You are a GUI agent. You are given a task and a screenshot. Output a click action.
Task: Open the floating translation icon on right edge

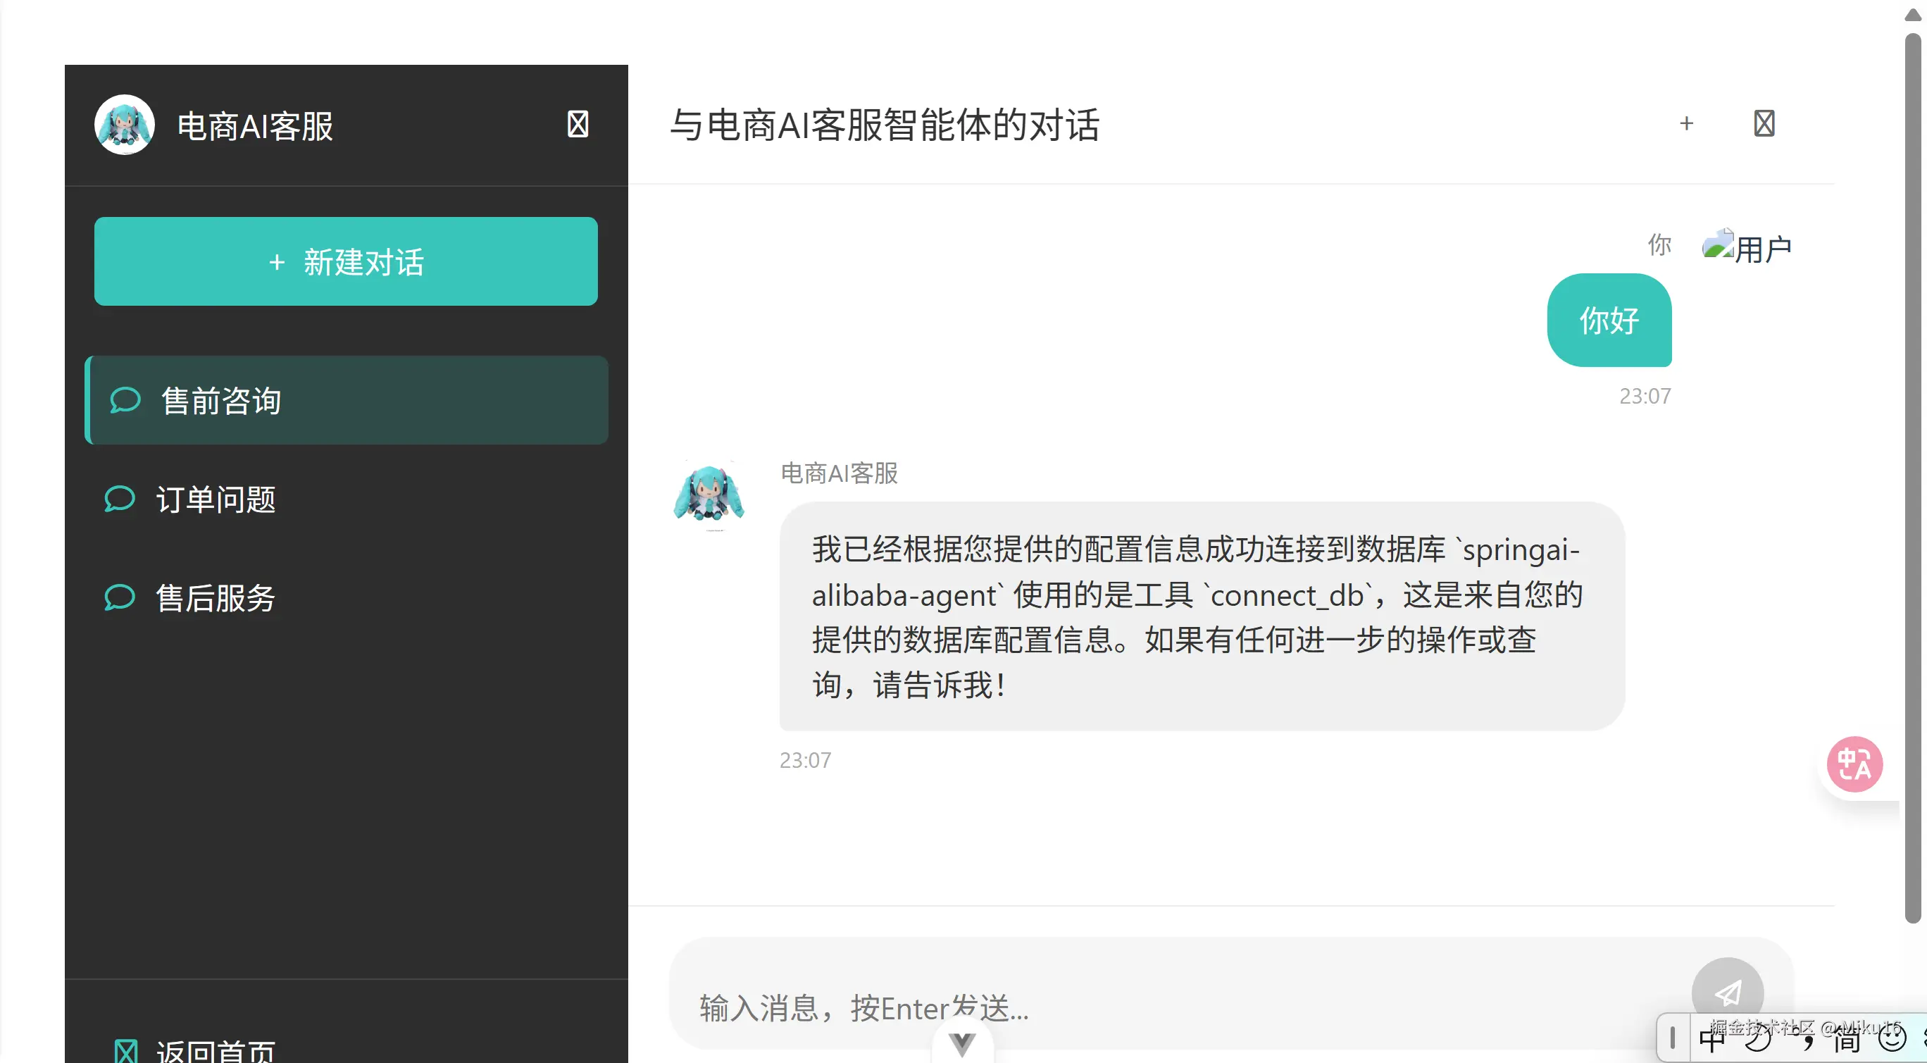[x=1854, y=764]
